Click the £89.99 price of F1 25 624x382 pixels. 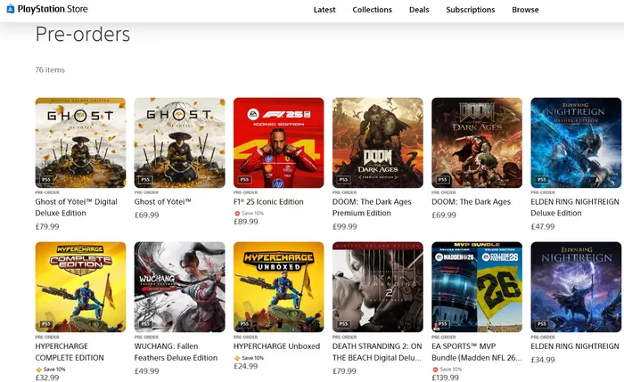point(245,222)
